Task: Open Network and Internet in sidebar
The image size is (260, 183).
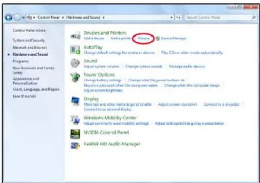Action: [30, 47]
